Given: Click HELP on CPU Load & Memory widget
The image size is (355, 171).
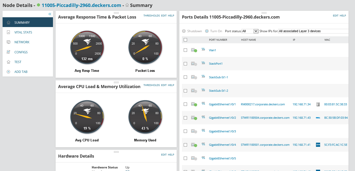Looking at the screenshot, I should [171, 85].
